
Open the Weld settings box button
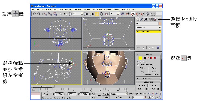coord(158,89)
